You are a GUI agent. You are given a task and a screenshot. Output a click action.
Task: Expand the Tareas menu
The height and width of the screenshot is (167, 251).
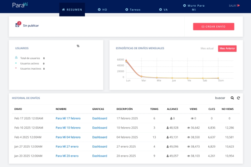click(133, 10)
